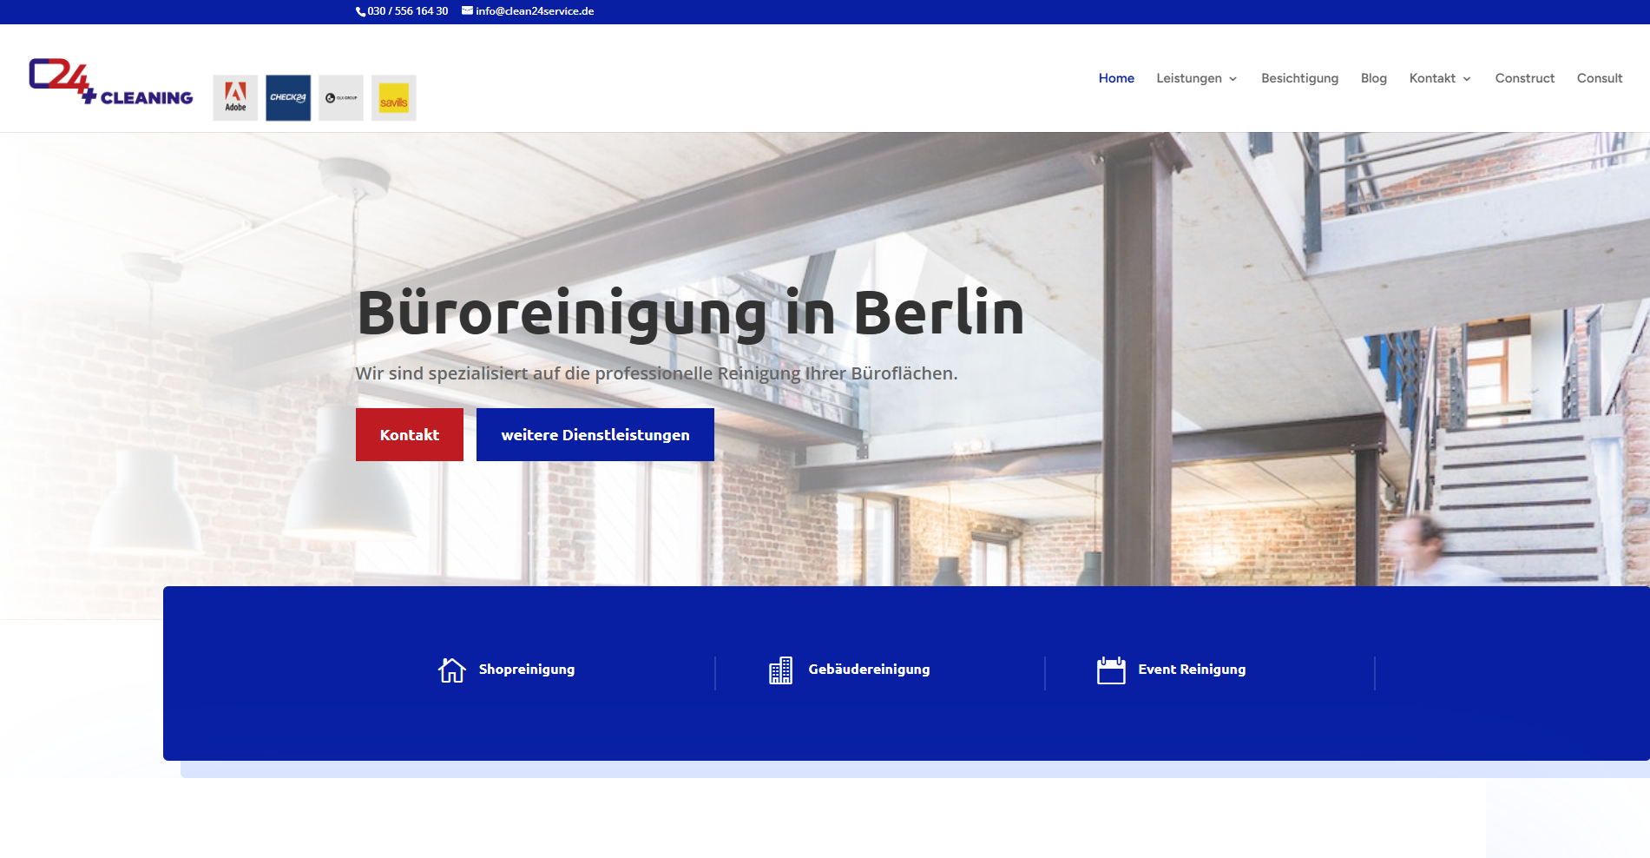Image resolution: width=1650 pixels, height=858 pixels.
Task: Click the Shopreinigung house icon
Action: point(452,670)
